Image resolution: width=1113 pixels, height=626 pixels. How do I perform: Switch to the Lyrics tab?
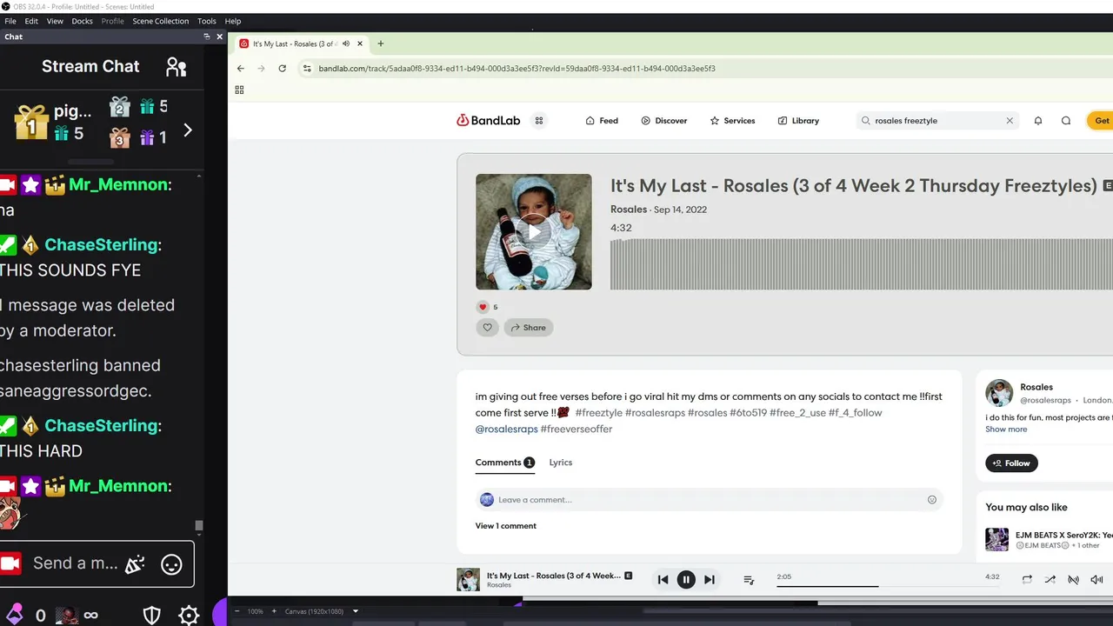(x=561, y=463)
